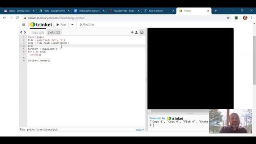Go to previous file tab arrow

(21, 32)
